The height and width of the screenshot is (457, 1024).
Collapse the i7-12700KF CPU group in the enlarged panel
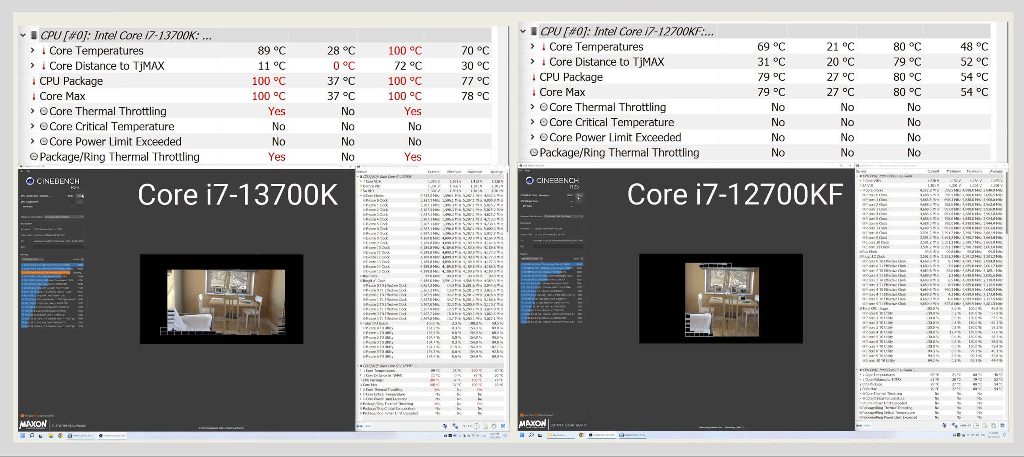[x=523, y=31]
